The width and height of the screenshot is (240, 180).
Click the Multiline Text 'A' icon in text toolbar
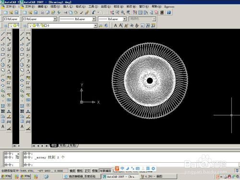pos(116,25)
